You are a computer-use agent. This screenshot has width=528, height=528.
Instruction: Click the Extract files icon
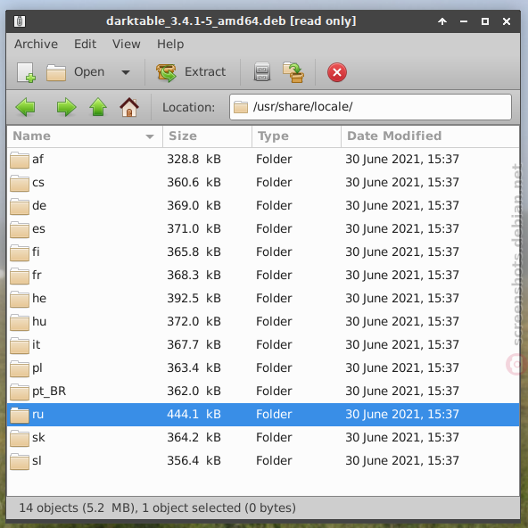166,72
